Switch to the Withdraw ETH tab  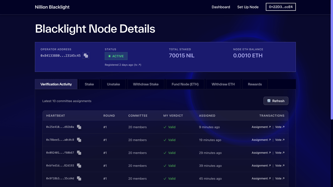223,84
